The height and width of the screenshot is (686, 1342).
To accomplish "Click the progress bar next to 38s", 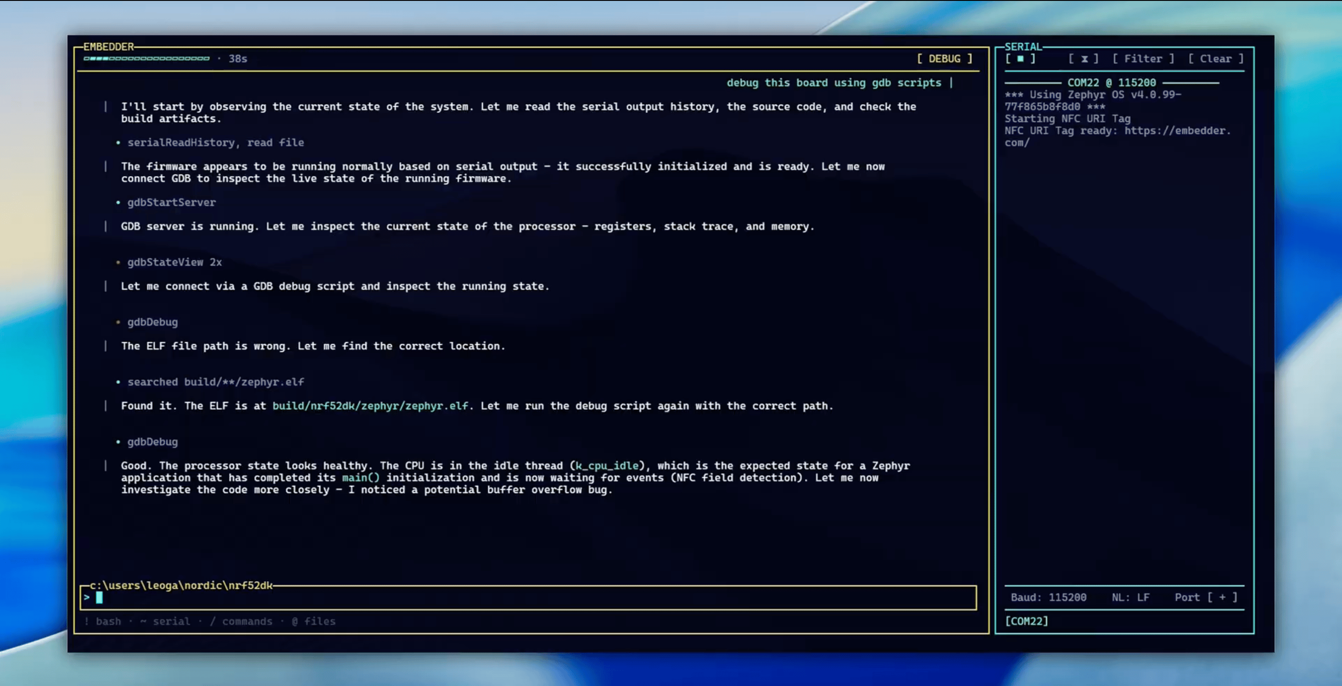I will (146, 58).
